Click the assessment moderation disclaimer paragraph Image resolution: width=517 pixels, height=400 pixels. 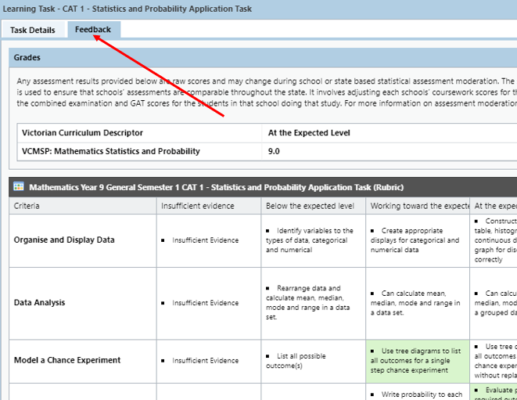[x=265, y=92]
